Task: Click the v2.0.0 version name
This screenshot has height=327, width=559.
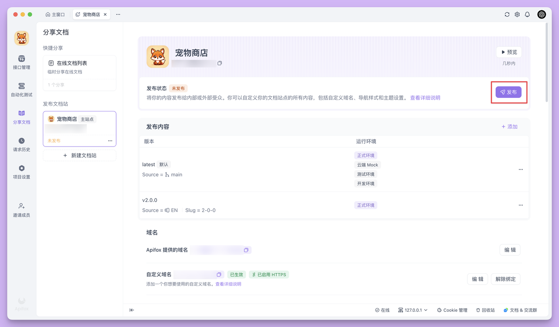Action: (x=150, y=200)
